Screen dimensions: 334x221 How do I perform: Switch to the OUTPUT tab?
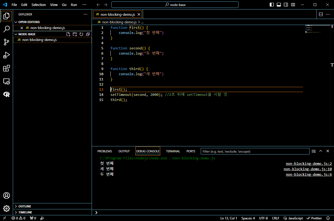124,151
